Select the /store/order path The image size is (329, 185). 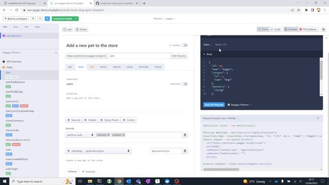[x=12, y=130]
